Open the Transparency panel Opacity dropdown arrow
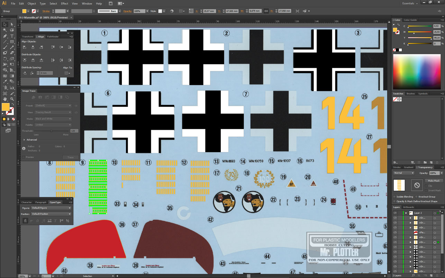The width and height of the screenshot is (445, 278). (x=442, y=173)
